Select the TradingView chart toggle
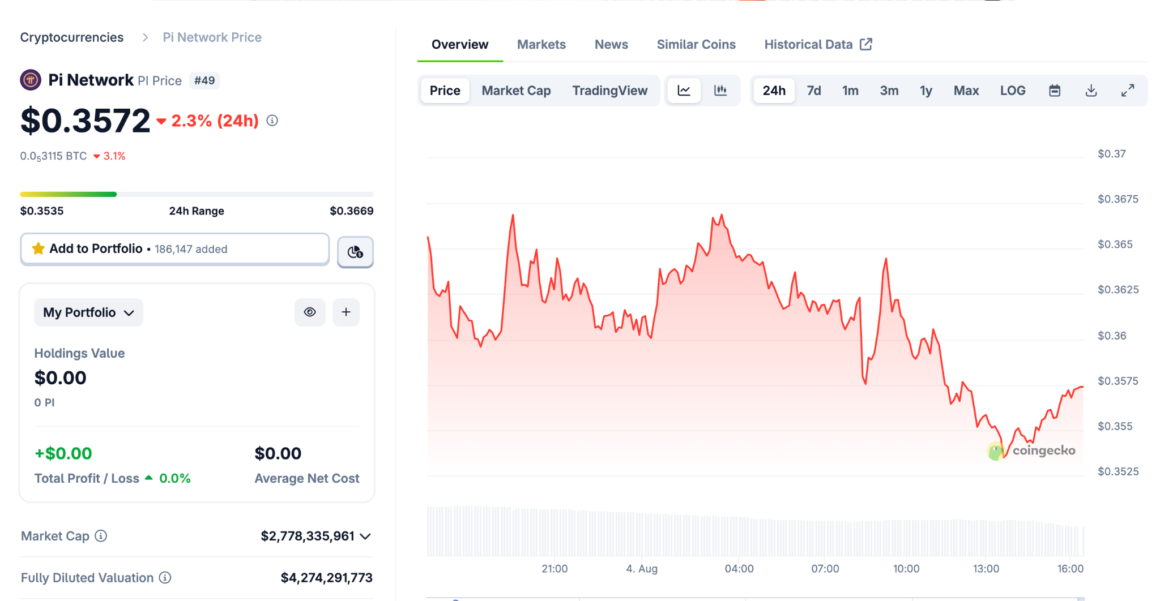The width and height of the screenshot is (1160, 601). tap(609, 91)
